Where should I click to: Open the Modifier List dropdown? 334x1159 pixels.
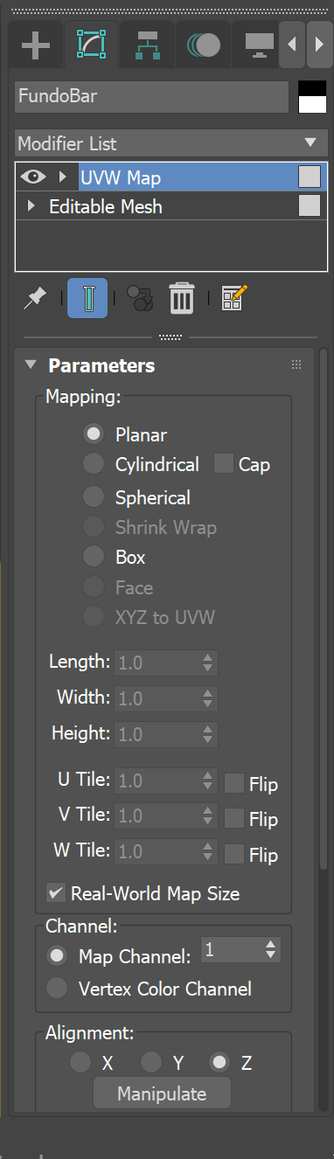[x=171, y=143]
